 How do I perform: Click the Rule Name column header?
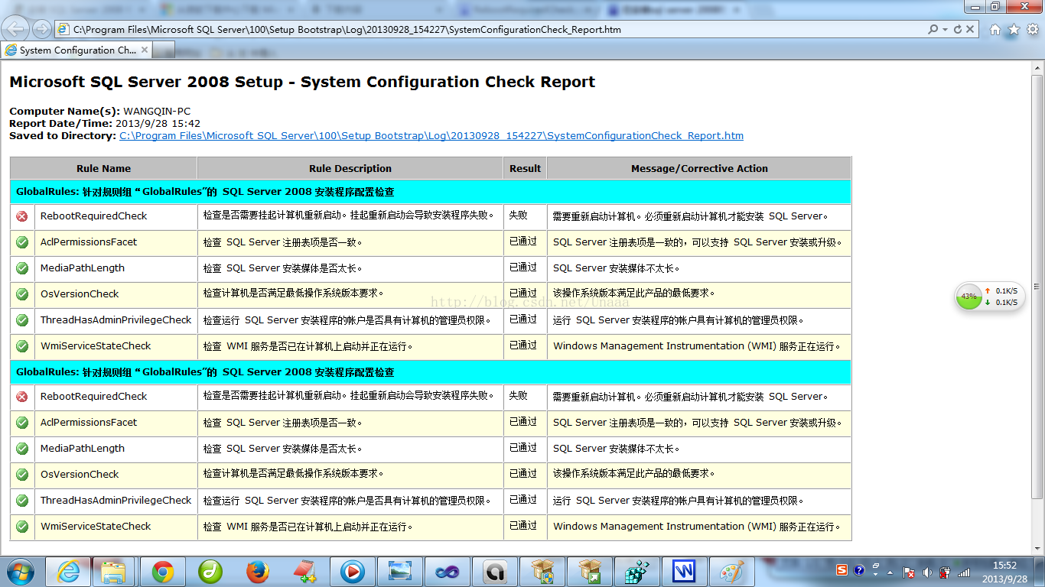point(103,168)
